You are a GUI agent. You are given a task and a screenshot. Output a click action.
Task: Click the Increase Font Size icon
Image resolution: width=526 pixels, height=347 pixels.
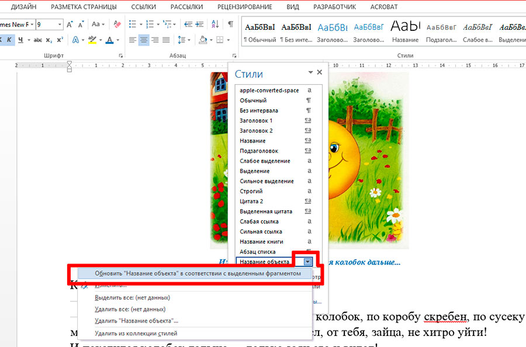pos(70,25)
